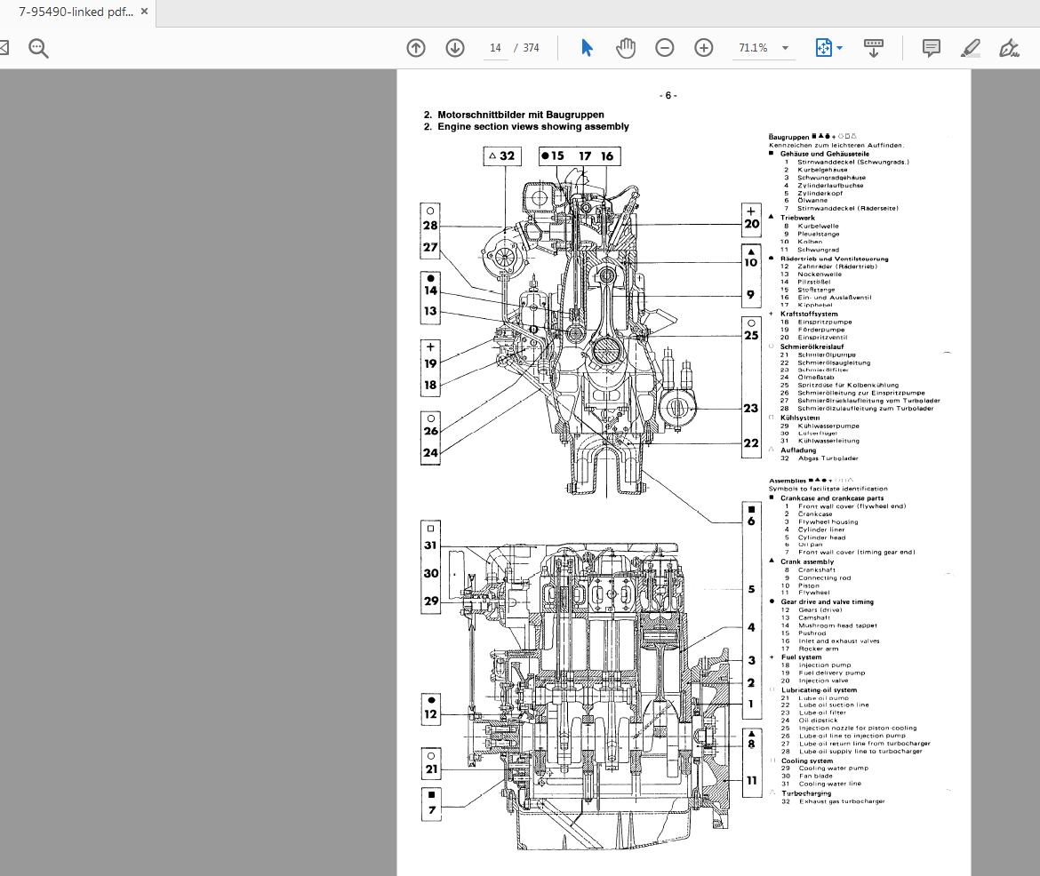The image size is (1040, 876).
Task: Select the Highlight text tool
Action: click(971, 48)
